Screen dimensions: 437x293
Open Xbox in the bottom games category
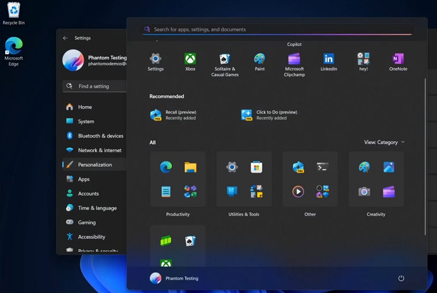coord(166,263)
